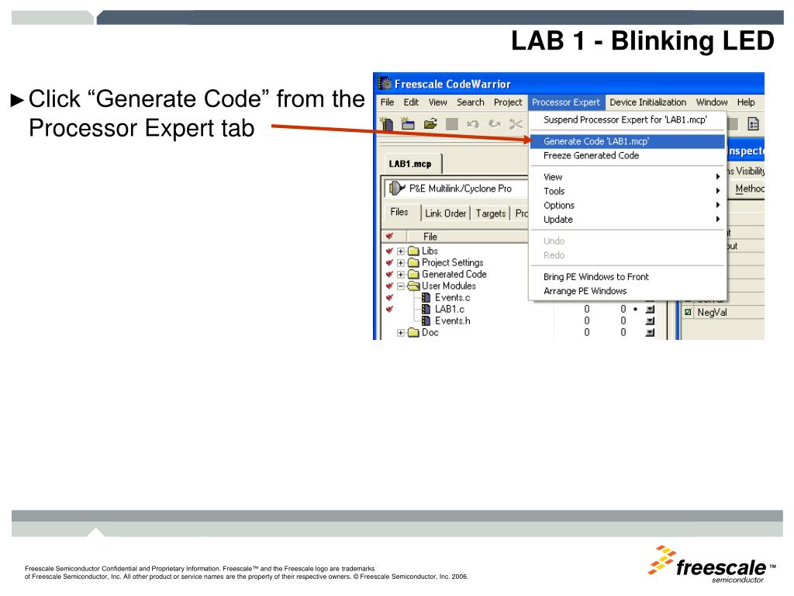This screenshot has height=596, width=794.
Task: Open the Options submenu arrow
Action: (x=717, y=205)
